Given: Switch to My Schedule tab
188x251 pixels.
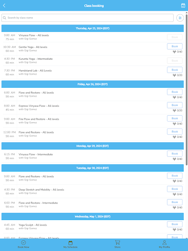Looking at the screenshot, I should [x=70, y=244].
